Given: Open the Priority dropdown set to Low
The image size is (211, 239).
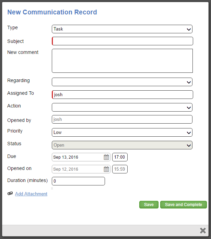Looking at the screenshot, I should tap(122, 133).
